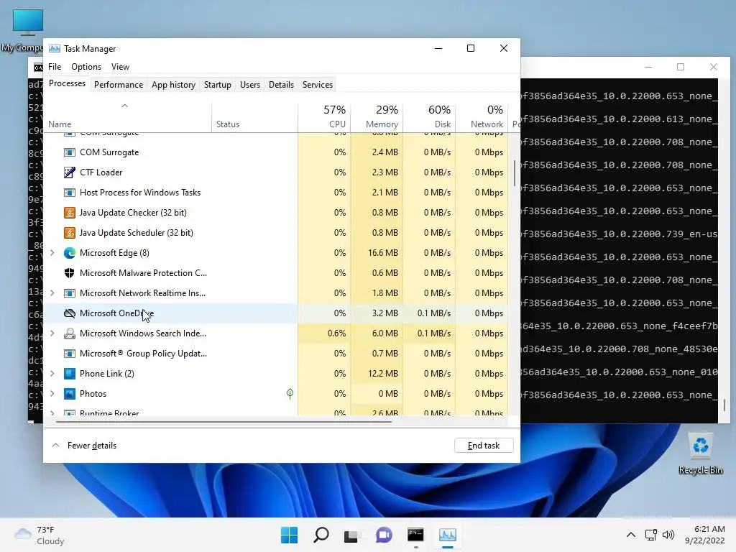Click the Microsoft OneDrive cloud icon
The image size is (736, 552).
point(70,313)
